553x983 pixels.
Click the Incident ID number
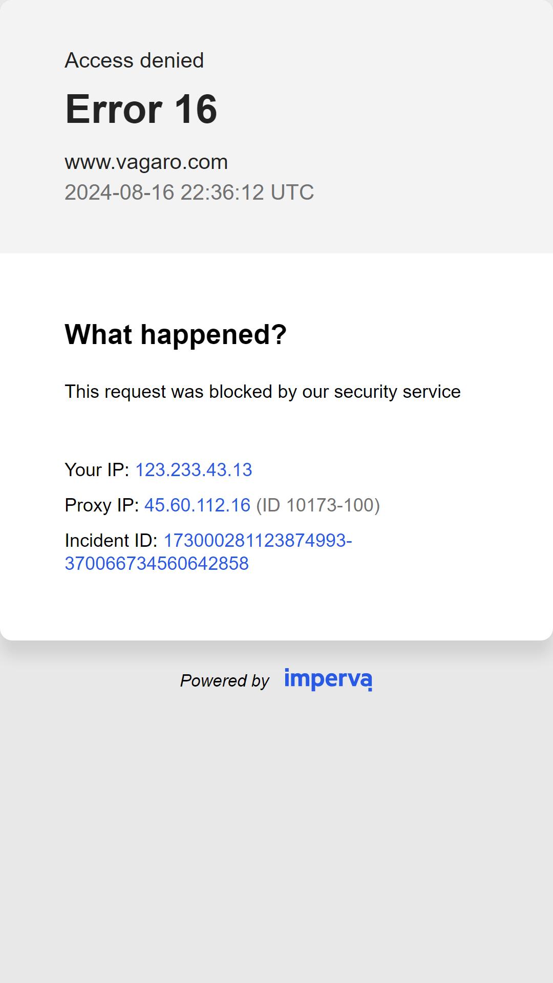208,552
